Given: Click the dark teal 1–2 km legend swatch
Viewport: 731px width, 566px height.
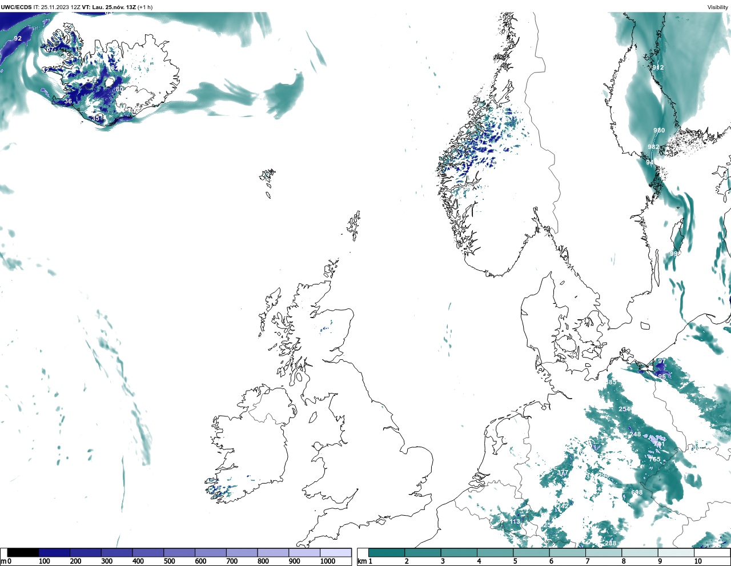Looking at the screenshot, I should click(387, 552).
